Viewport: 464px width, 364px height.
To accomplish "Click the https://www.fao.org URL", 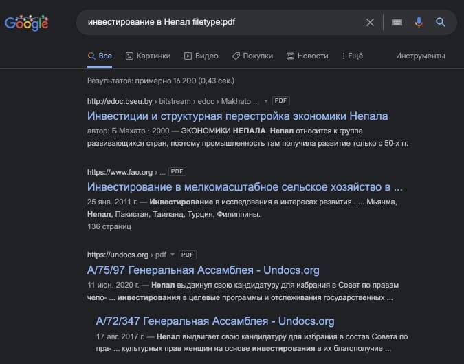I will [x=120, y=172].
